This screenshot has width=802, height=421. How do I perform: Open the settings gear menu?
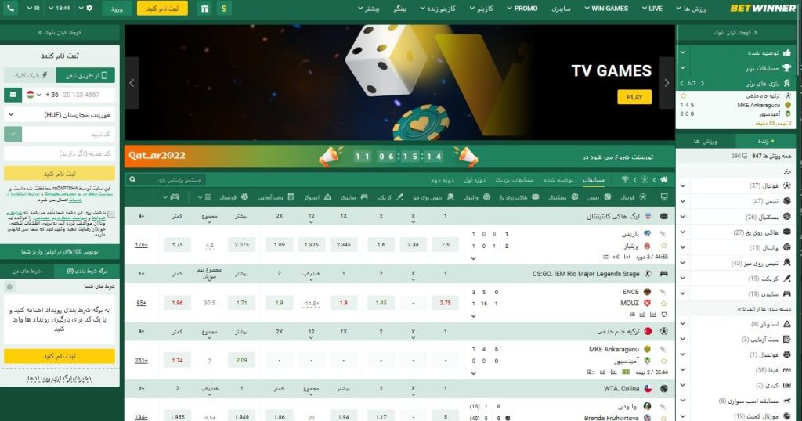[86, 8]
